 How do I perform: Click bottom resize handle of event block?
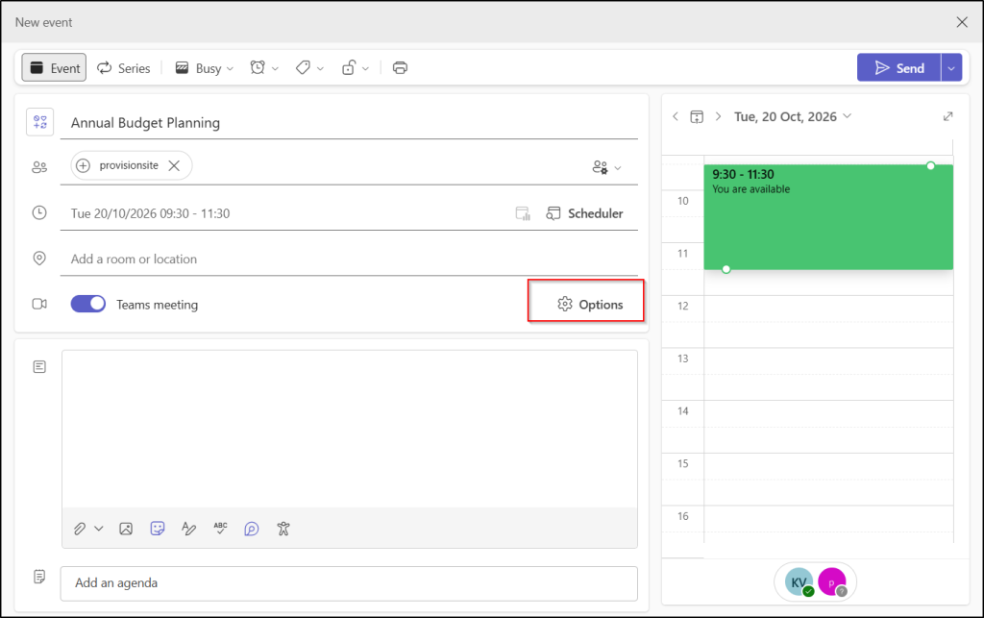coord(726,269)
